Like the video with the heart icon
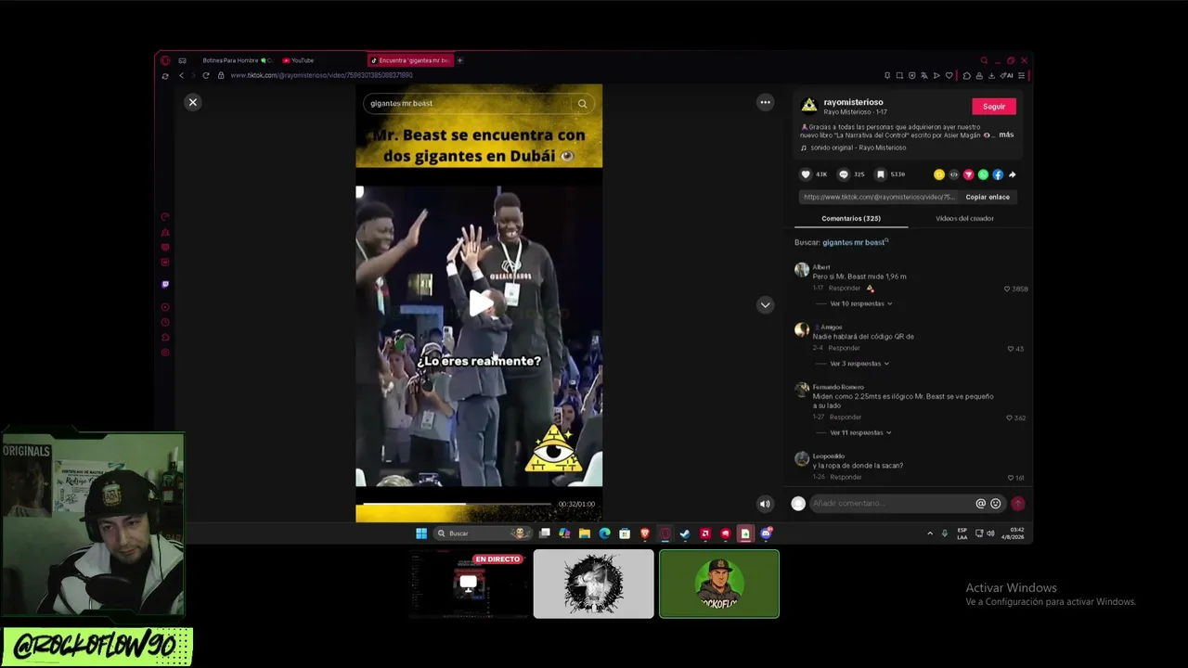The width and height of the screenshot is (1188, 668). pos(806,174)
